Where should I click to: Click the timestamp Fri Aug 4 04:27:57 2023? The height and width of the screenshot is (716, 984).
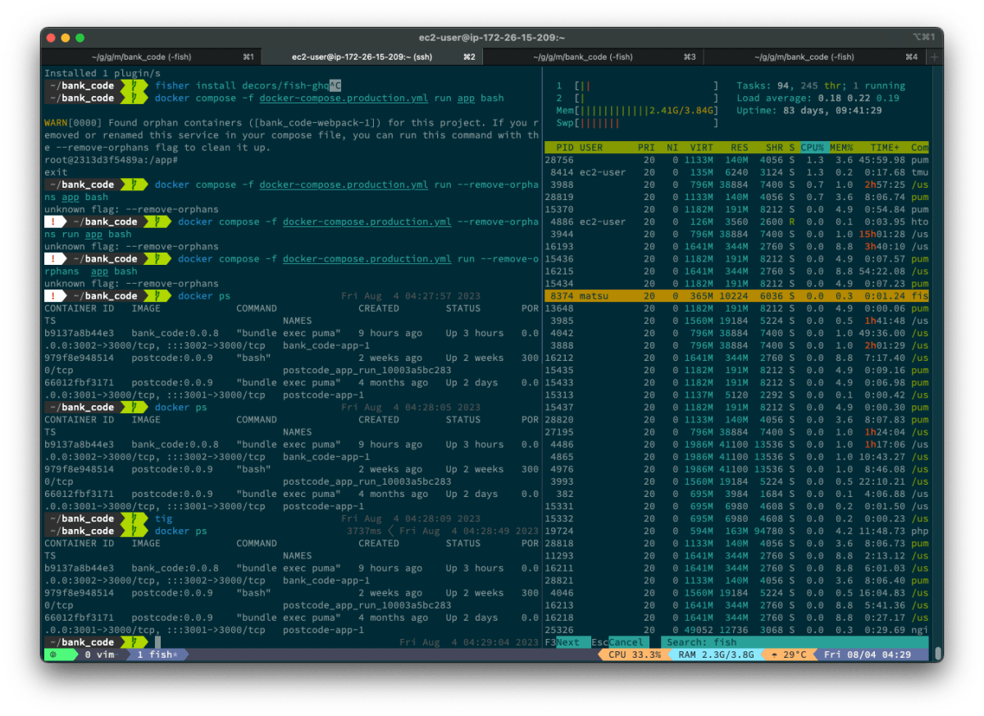click(411, 296)
